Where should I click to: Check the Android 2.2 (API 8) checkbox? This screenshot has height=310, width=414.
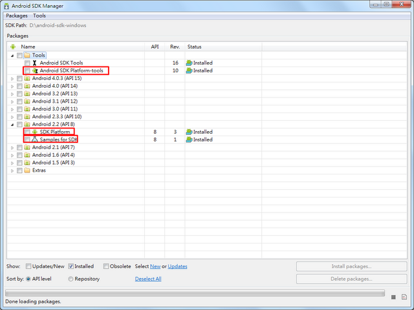[x=19, y=124]
